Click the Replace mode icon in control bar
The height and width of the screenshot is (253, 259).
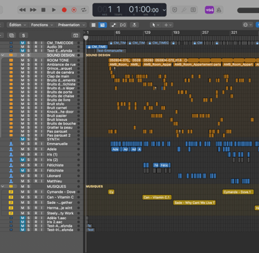coord(175,10)
